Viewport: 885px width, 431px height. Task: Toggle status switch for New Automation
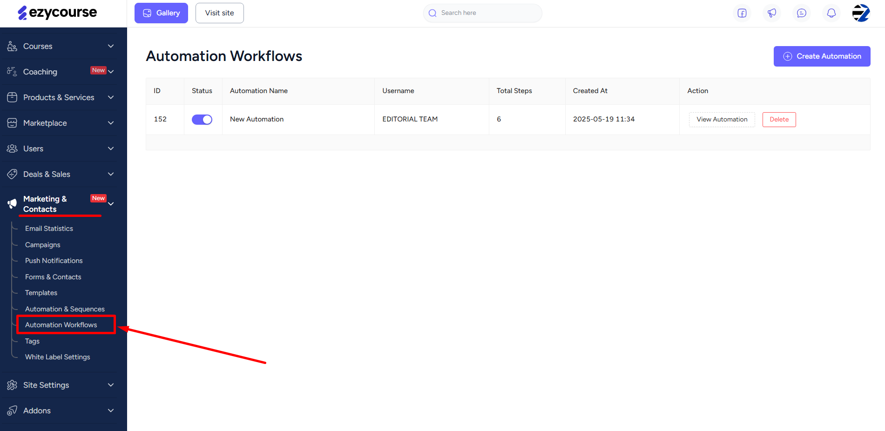click(x=202, y=120)
